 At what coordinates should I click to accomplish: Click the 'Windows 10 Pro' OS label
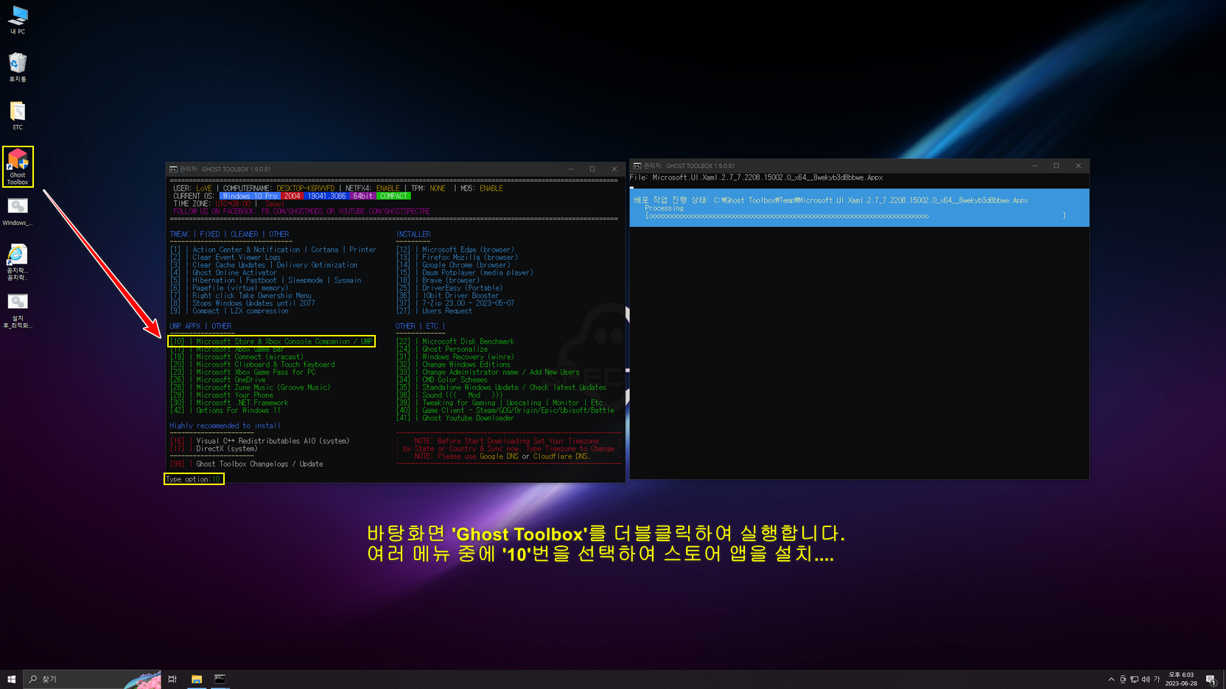250,197
